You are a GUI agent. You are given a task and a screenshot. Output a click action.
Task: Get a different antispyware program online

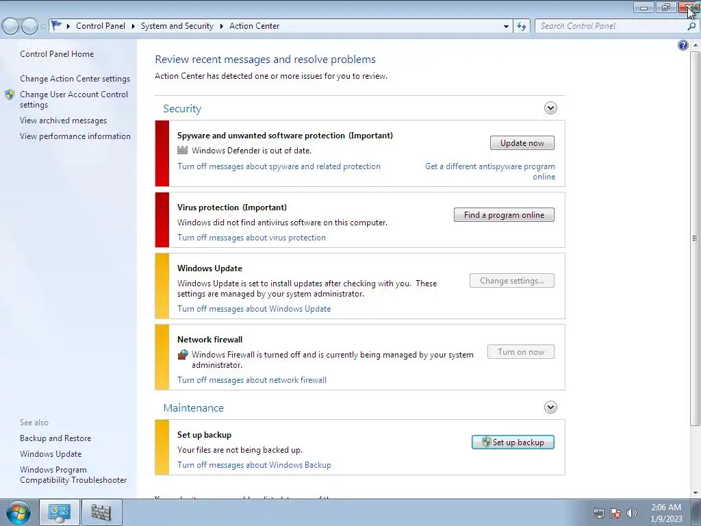[x=490, y=171]
